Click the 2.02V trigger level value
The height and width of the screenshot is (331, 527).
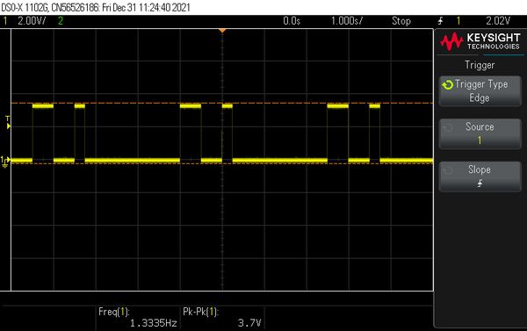tap(498, 21)
